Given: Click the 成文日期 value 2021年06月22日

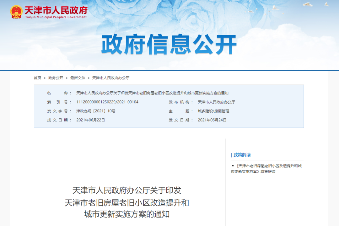Looking at the screenshot, I should (90, 120).
